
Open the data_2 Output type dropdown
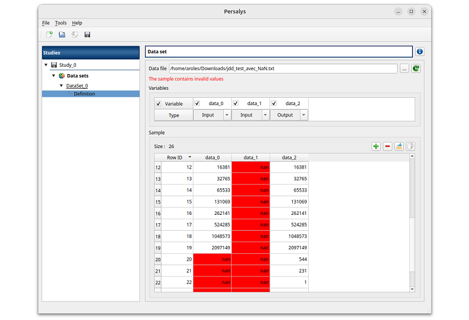(304, 115)
